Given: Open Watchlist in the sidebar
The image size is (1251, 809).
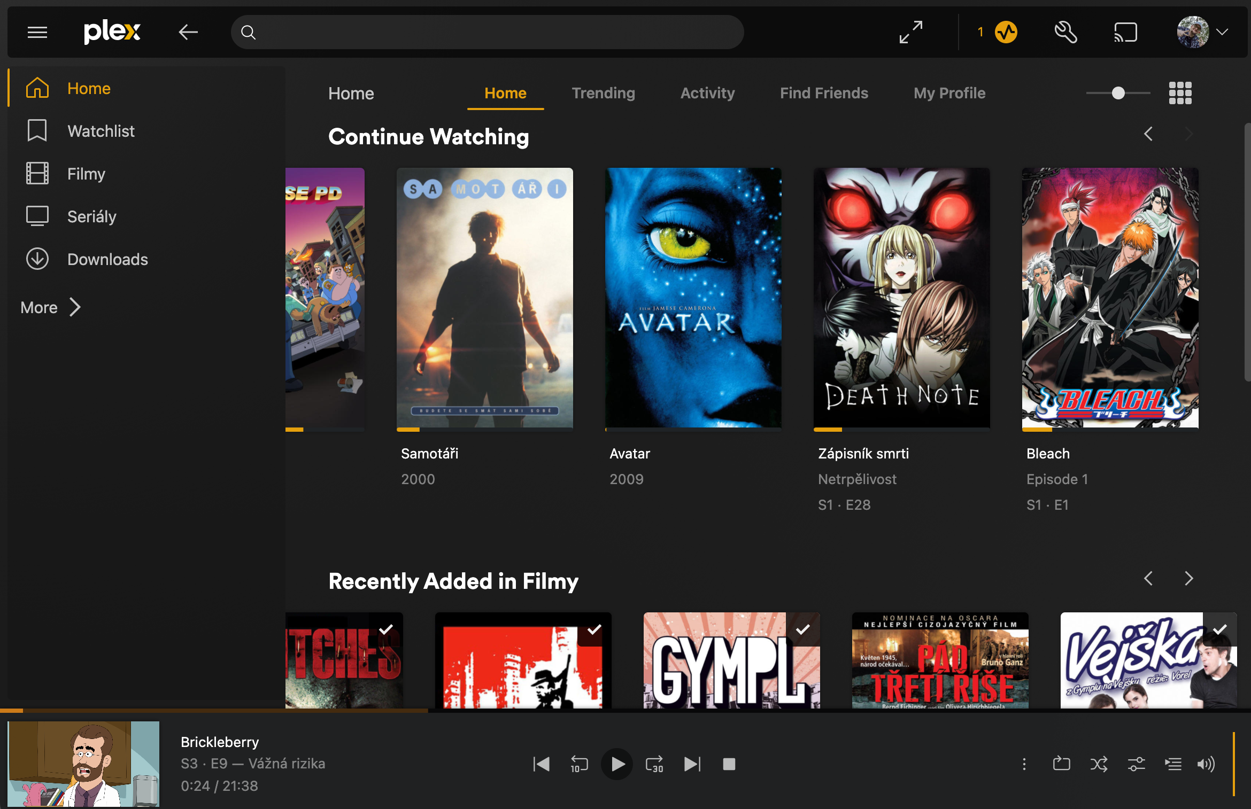Looking at the screenshot, I should [101, 131].
